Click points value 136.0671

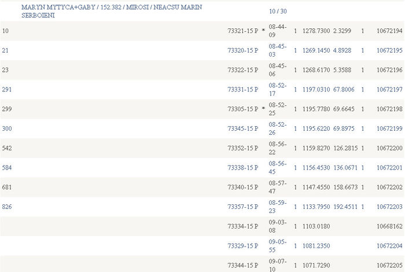pyautogui.click(x=345, y=168)
